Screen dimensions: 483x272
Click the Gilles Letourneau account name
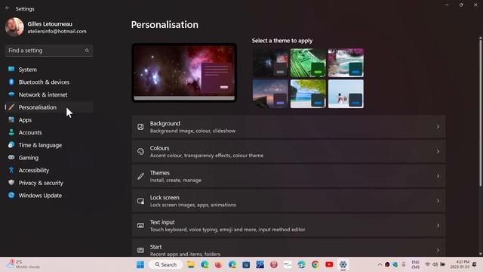click(x=50, y=23)
